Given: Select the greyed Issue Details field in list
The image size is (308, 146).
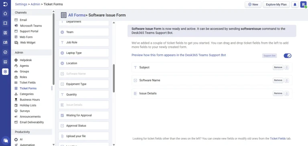Looking at the screenshot, I should [84, 105].
